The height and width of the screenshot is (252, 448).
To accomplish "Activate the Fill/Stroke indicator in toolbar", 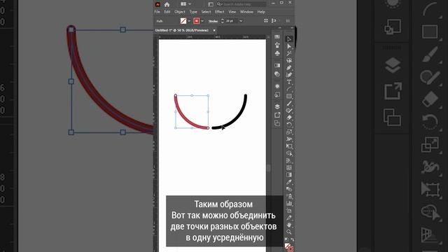I will 289,246.
